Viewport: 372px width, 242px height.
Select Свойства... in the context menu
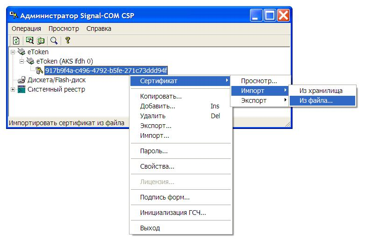(180, 166)
